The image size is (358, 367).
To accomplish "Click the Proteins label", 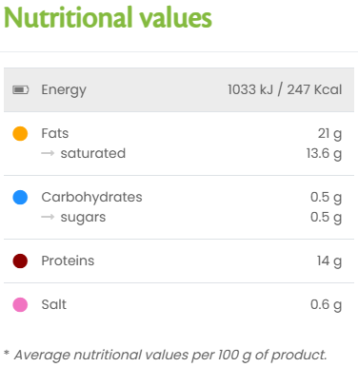I will point(68,261).
